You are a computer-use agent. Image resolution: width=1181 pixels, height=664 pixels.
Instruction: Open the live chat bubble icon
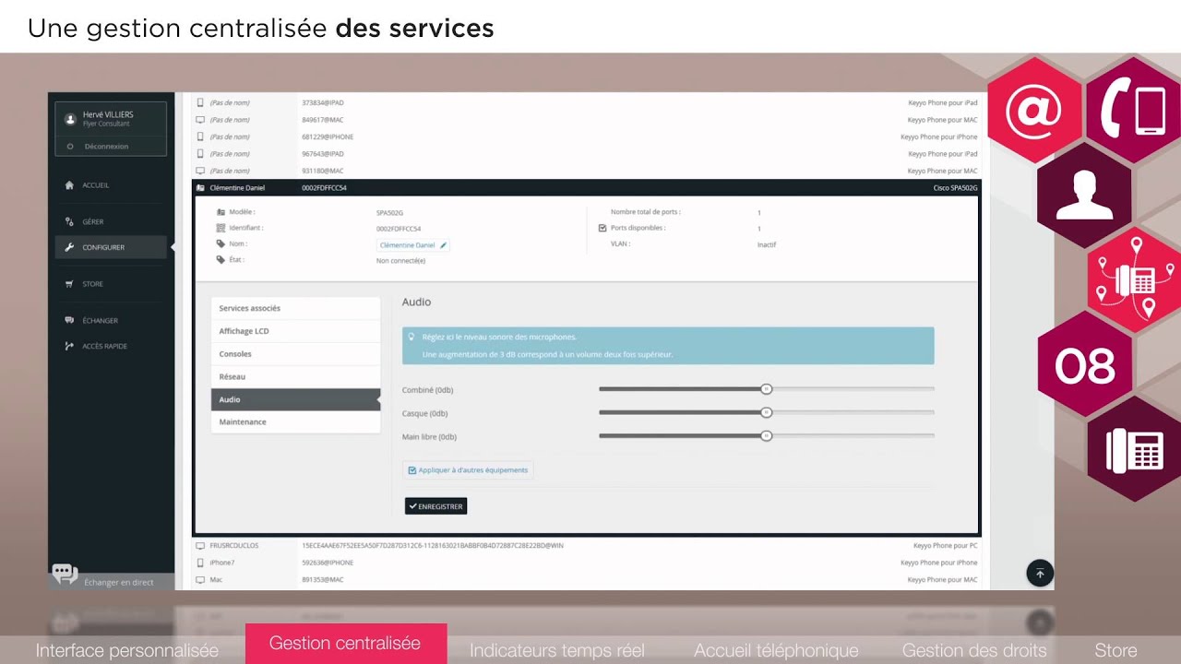(x=65, y=574)
